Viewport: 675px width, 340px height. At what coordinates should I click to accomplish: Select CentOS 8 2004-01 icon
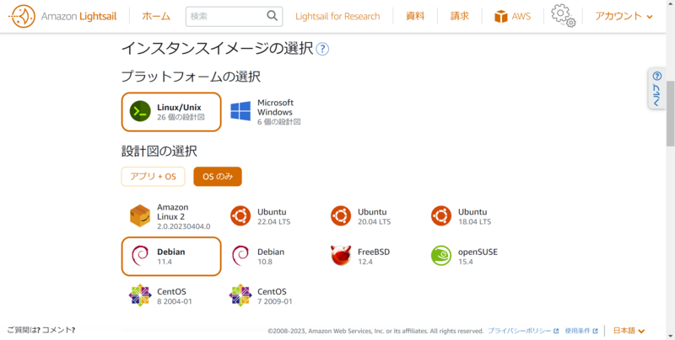(140, 295)
